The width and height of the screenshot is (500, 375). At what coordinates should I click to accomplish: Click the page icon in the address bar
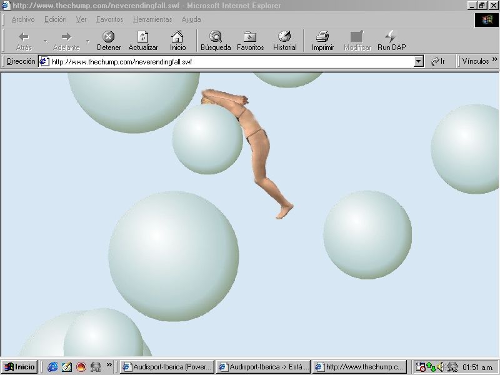(44, 61)
